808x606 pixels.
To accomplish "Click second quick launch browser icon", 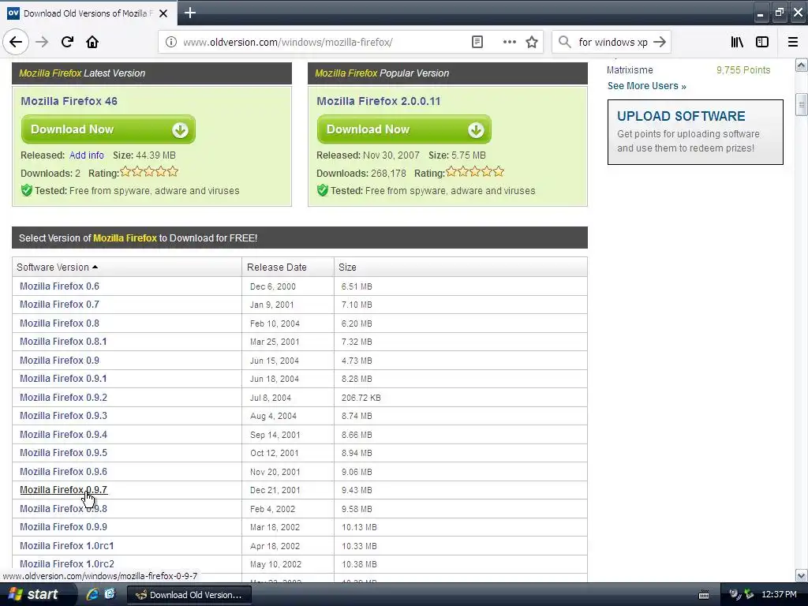I will click(x=110, y=594).
